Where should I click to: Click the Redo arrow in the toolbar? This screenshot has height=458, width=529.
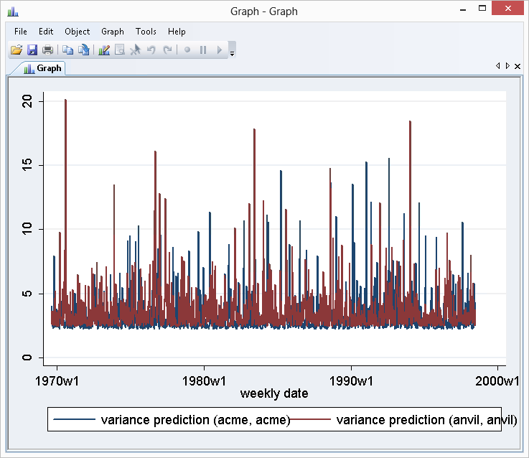pyautogui.click(x=167, y=50)
